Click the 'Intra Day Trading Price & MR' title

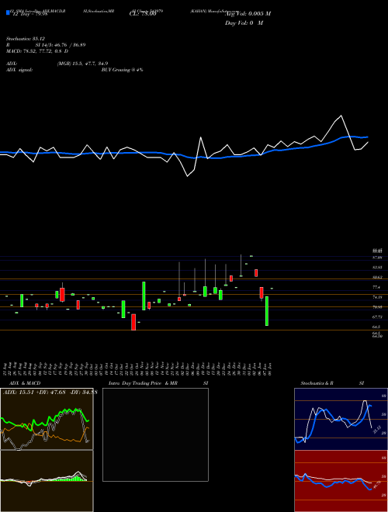[x=143, y=383]
